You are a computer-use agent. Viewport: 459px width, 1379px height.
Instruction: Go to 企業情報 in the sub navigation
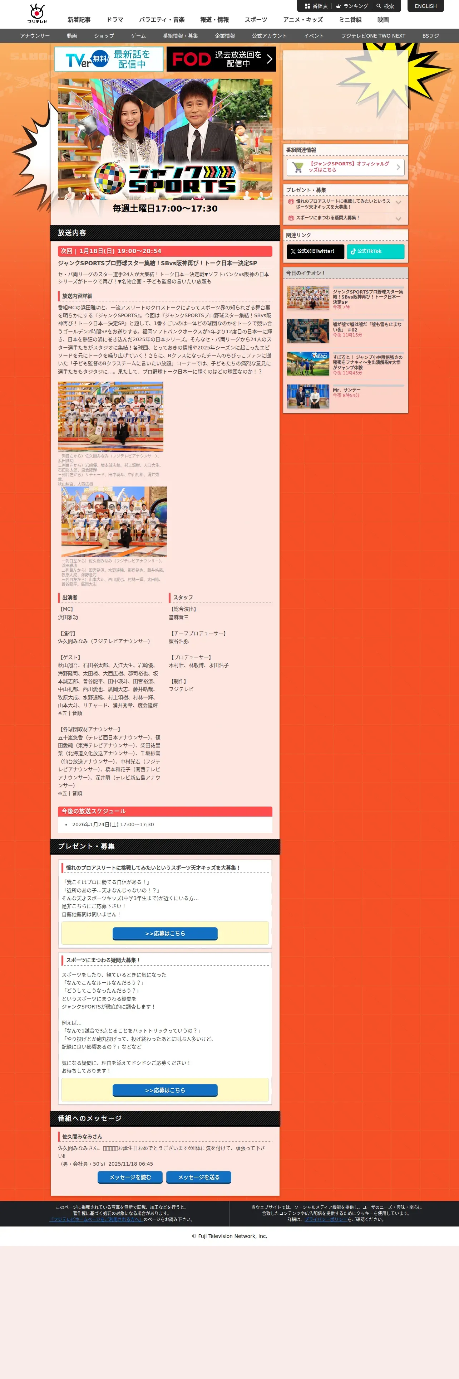pyautogui.click(x=225, y=36)
